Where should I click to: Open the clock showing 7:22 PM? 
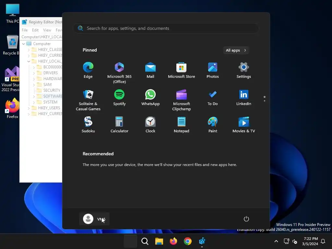[x=310, y=241]
